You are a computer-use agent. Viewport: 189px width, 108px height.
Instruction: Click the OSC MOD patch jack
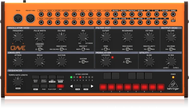point(58,14)
